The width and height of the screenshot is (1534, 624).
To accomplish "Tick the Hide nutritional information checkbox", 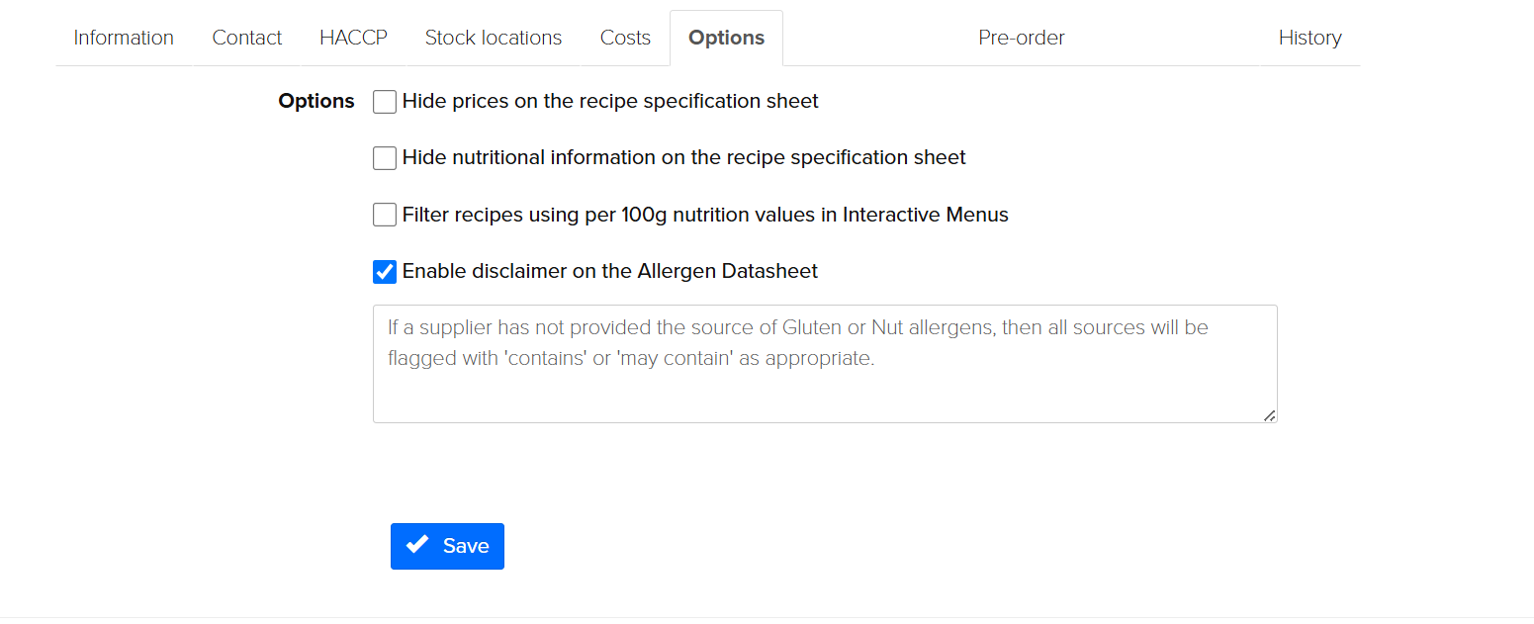I will tap(385, 158).
